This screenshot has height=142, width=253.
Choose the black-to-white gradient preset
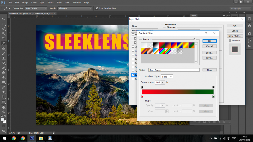point(156,45)
